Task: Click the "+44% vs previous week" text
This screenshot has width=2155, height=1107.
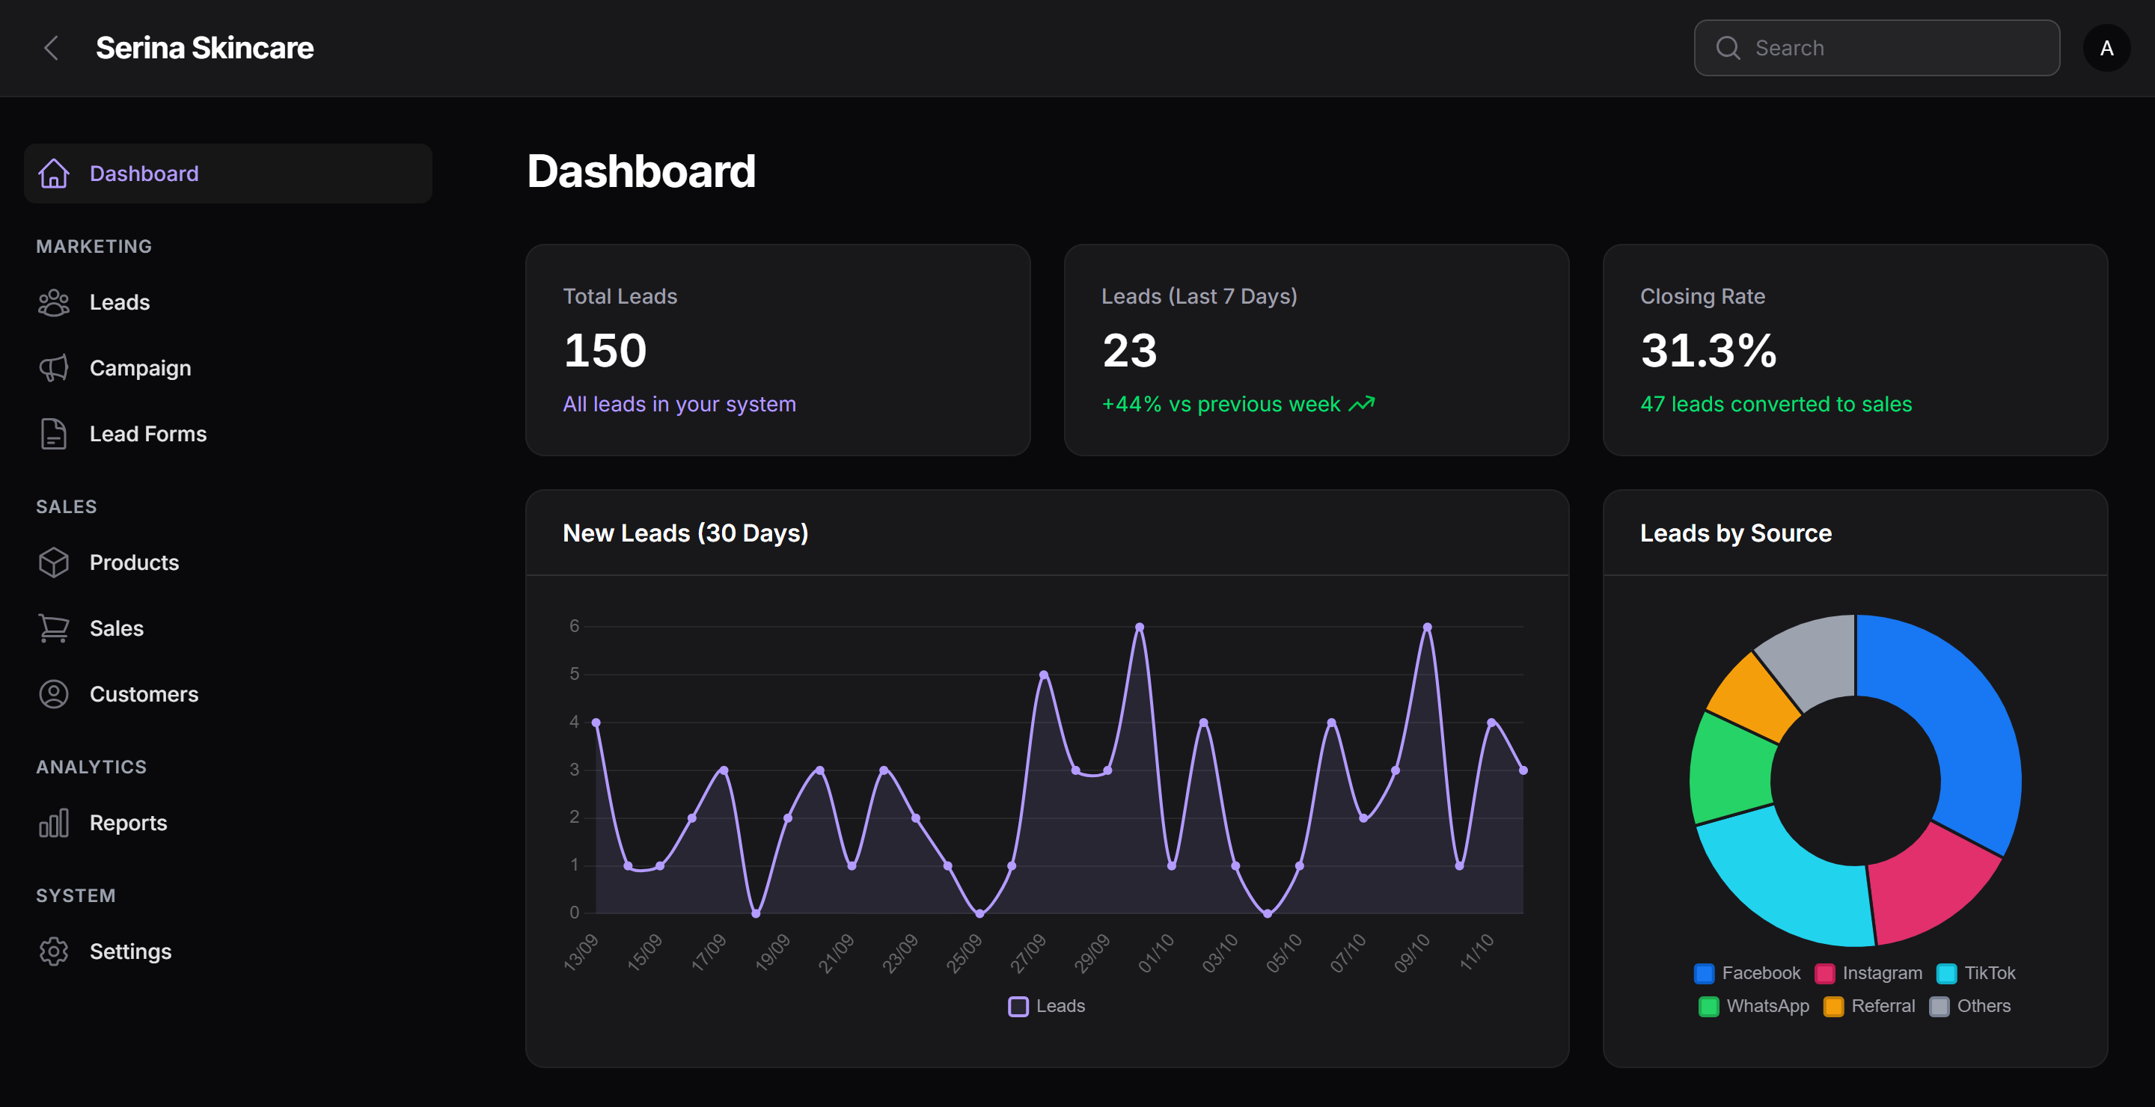Action: 1220,404
